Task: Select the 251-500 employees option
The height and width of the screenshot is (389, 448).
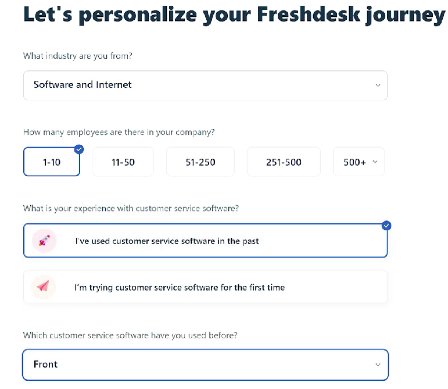Action: point(284,162)
